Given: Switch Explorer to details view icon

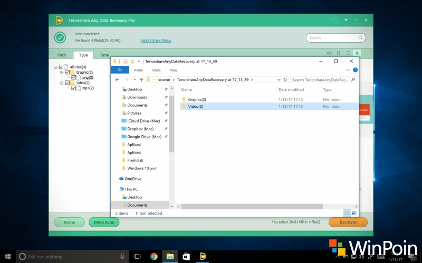Looking at the screenshot, I should [347, 213].
